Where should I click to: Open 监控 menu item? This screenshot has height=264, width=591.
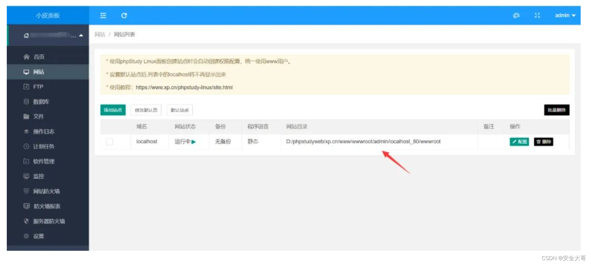coord(48,176)
